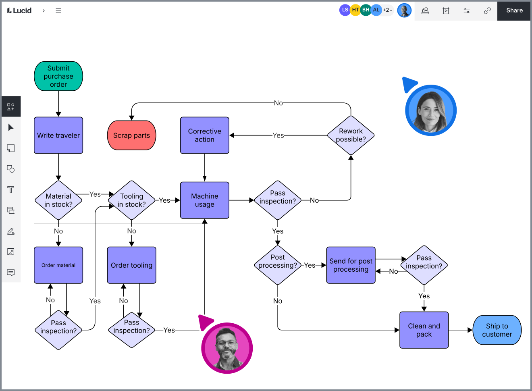Click the HT collaborator avatar
The image size is (532, 391).
(x=355, y=10)
